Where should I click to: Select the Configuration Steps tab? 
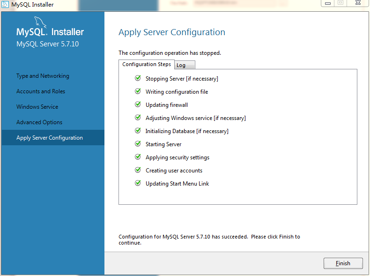pos(147,64)
